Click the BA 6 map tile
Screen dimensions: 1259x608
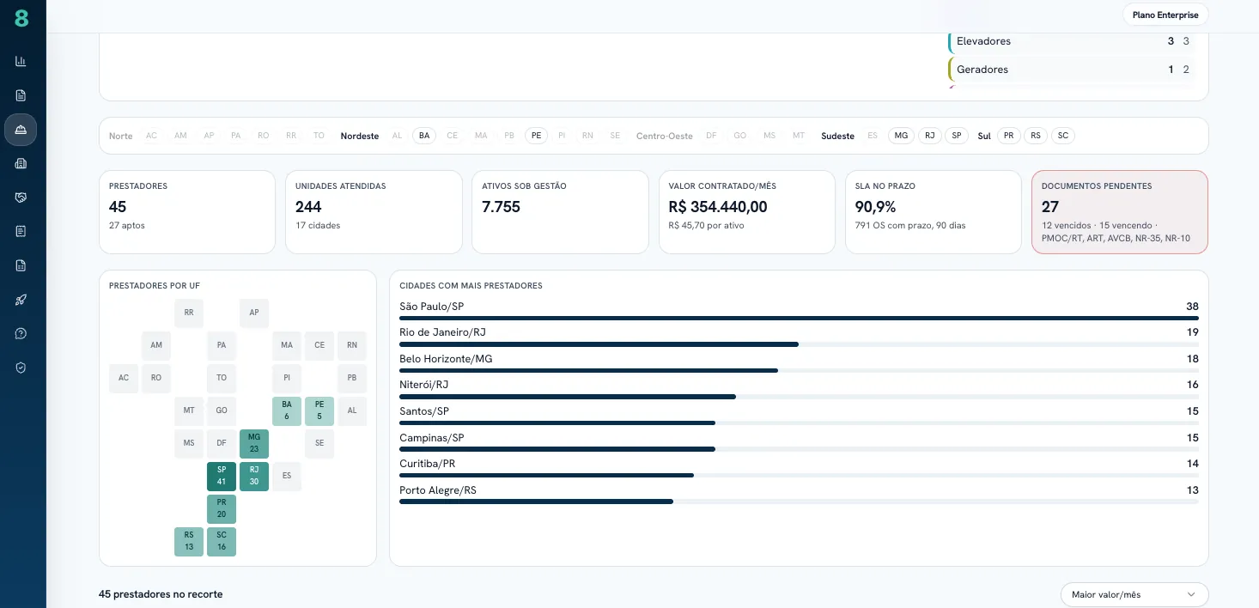pos(287,411)
